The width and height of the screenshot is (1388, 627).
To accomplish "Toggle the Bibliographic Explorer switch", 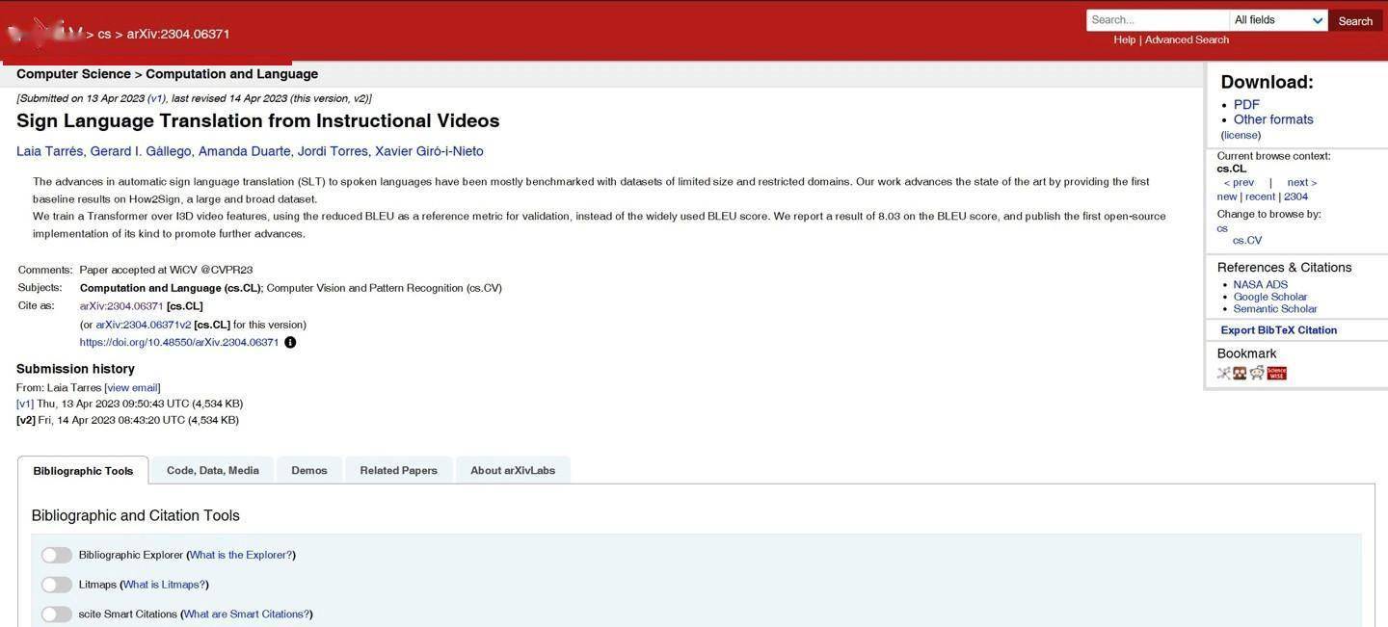I will (x=57, y=555).
